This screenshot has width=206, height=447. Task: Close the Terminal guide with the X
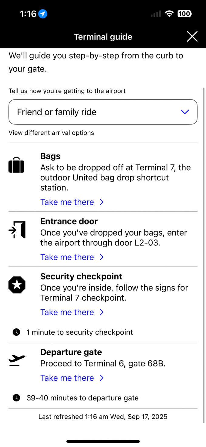pyautogui.click(x=192, y=36)
